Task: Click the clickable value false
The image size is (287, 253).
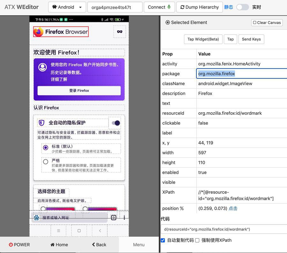Action: [203, 123]
